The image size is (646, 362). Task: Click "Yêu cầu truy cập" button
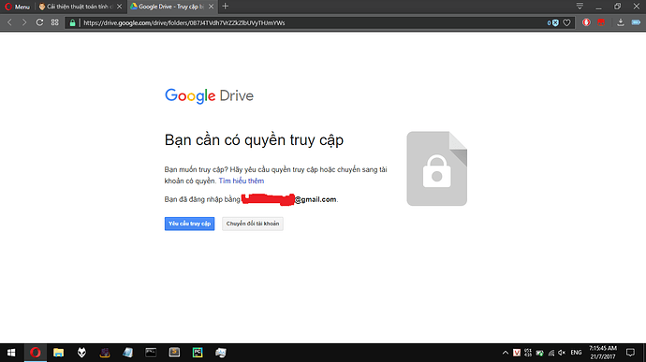coord(189,224)
